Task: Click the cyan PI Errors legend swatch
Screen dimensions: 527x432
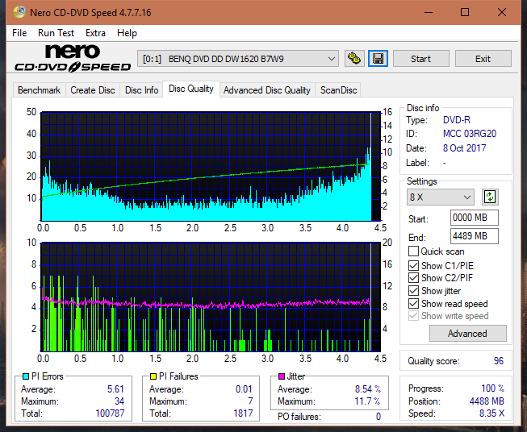Action: pos(26,376)
